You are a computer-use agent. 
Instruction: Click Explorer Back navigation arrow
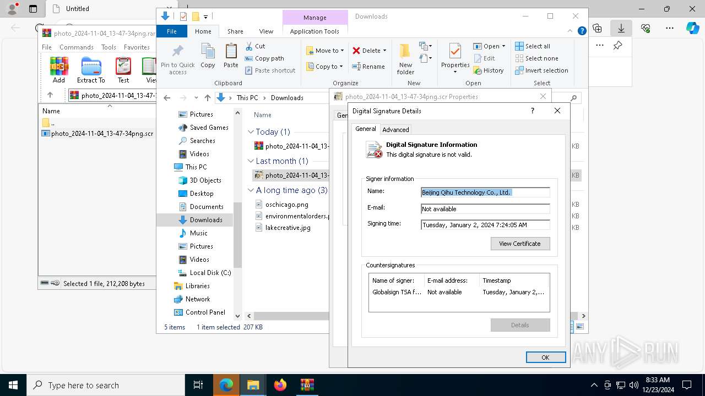click(x=167, y=98)
